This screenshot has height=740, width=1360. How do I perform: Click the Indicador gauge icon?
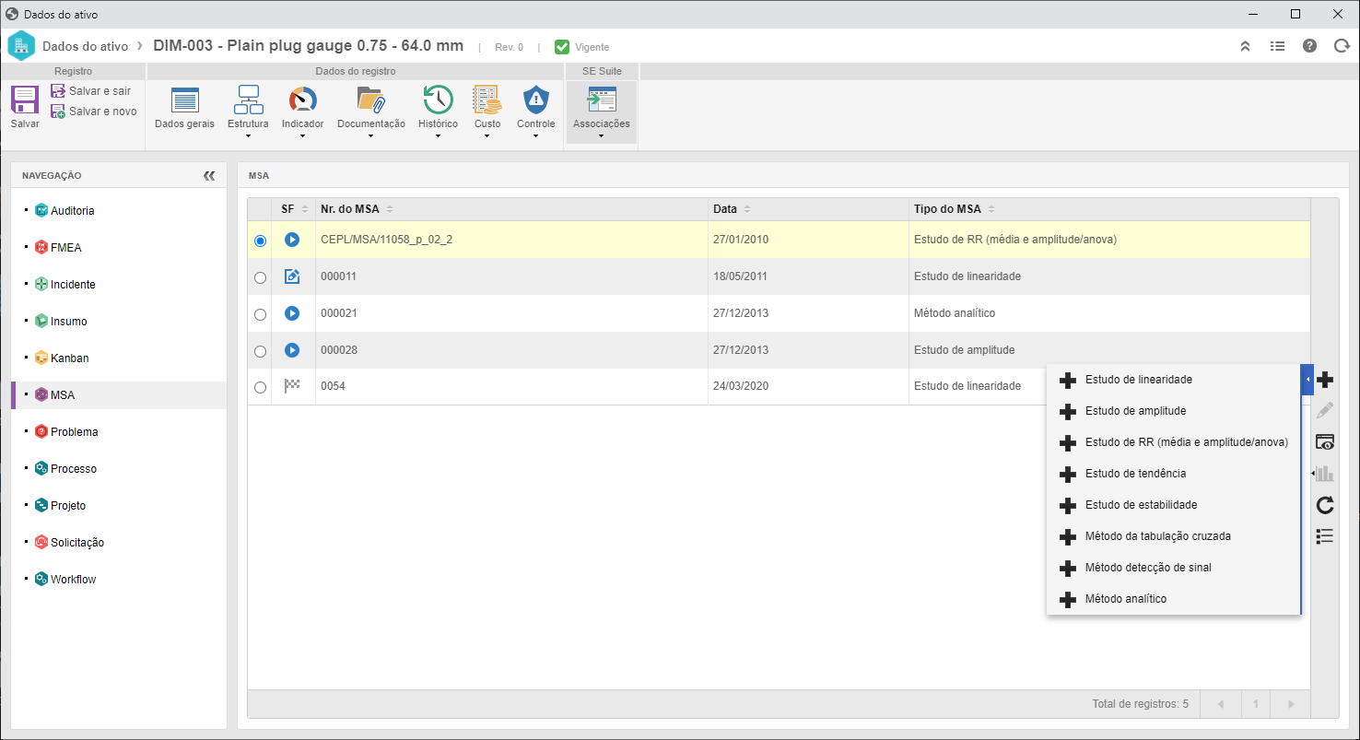(x=302, y=100)
